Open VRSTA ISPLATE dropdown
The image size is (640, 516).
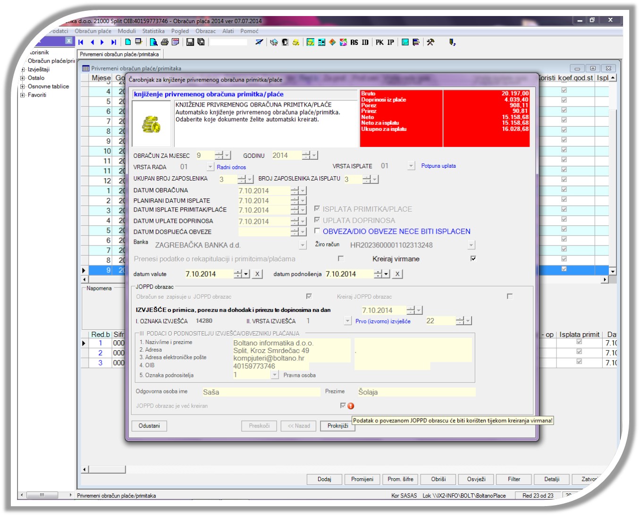tap(411, 166)
